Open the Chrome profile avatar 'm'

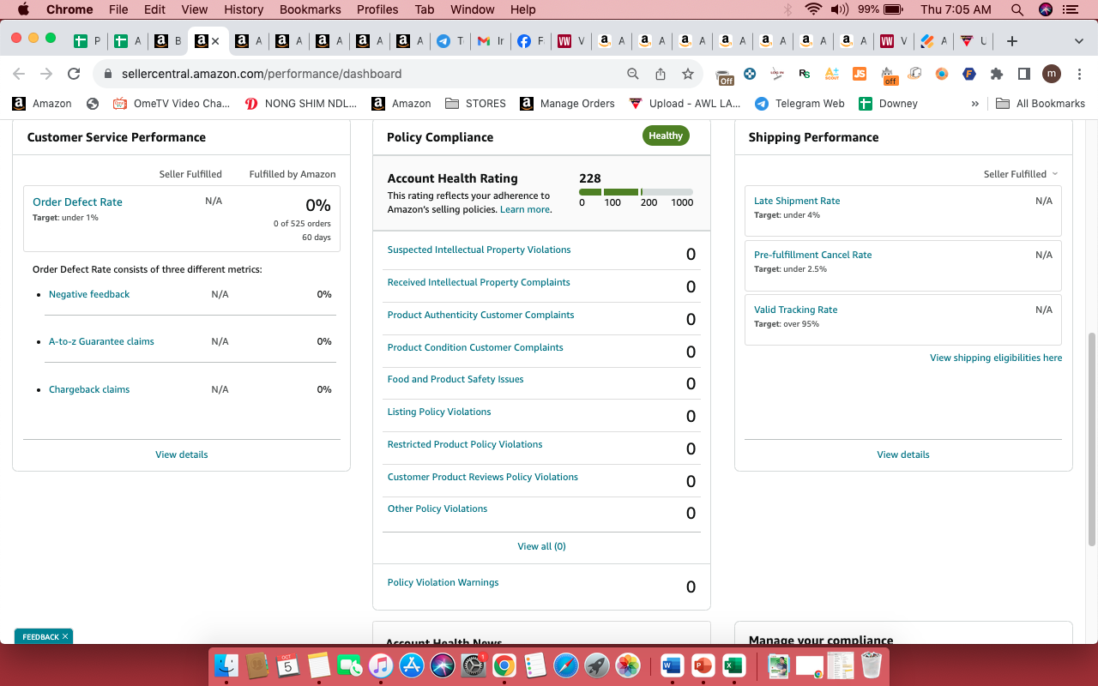[x=1052, y=74]
